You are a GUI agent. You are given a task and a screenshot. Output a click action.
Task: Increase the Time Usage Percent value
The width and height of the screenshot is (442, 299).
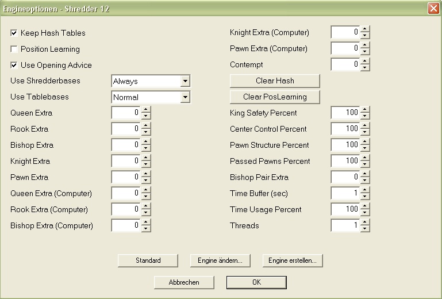[x=365, y=206]
